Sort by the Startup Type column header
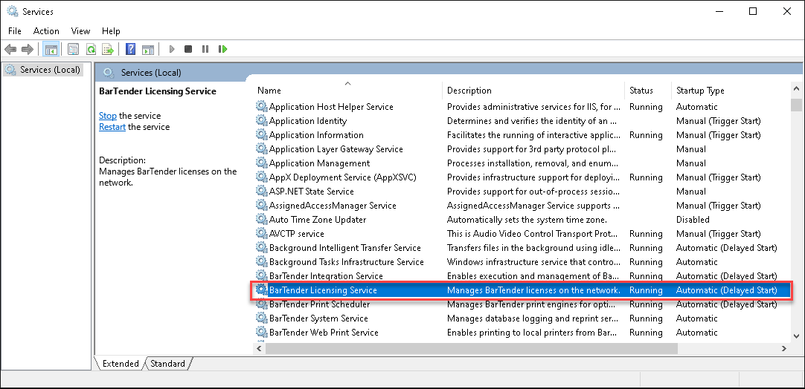 [731, 91]
